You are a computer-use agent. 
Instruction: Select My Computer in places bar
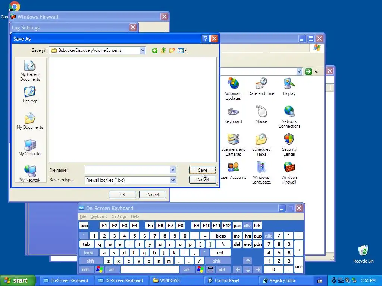(x=30, y=147)
